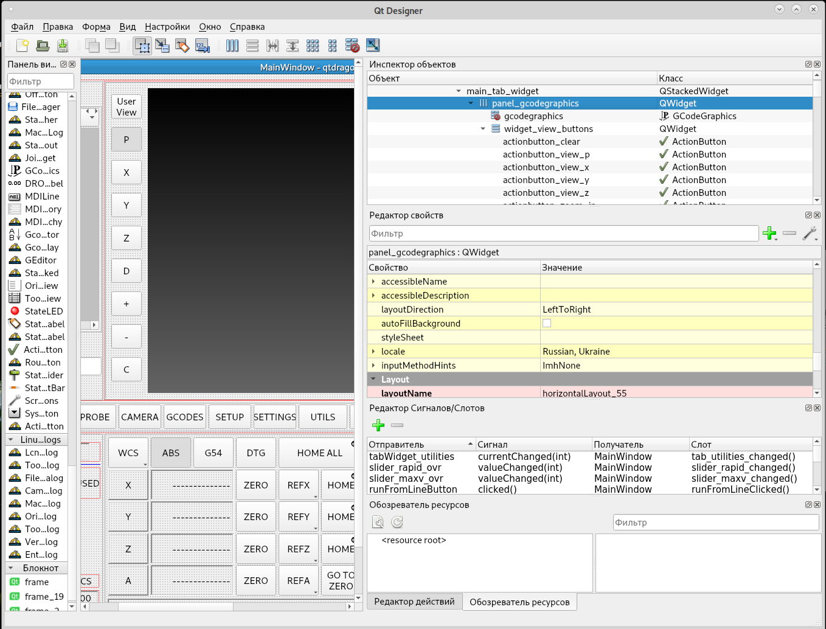
Task: Open the Форма menu
Action: 96,27
